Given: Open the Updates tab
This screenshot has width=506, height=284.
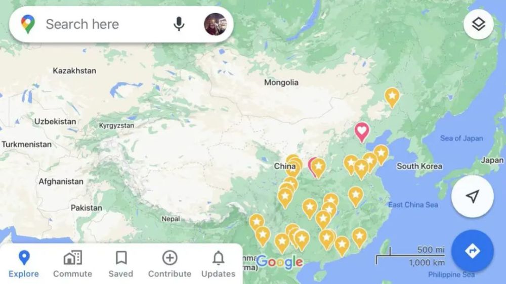Looking at the screenshot, I should pos(218,264).
